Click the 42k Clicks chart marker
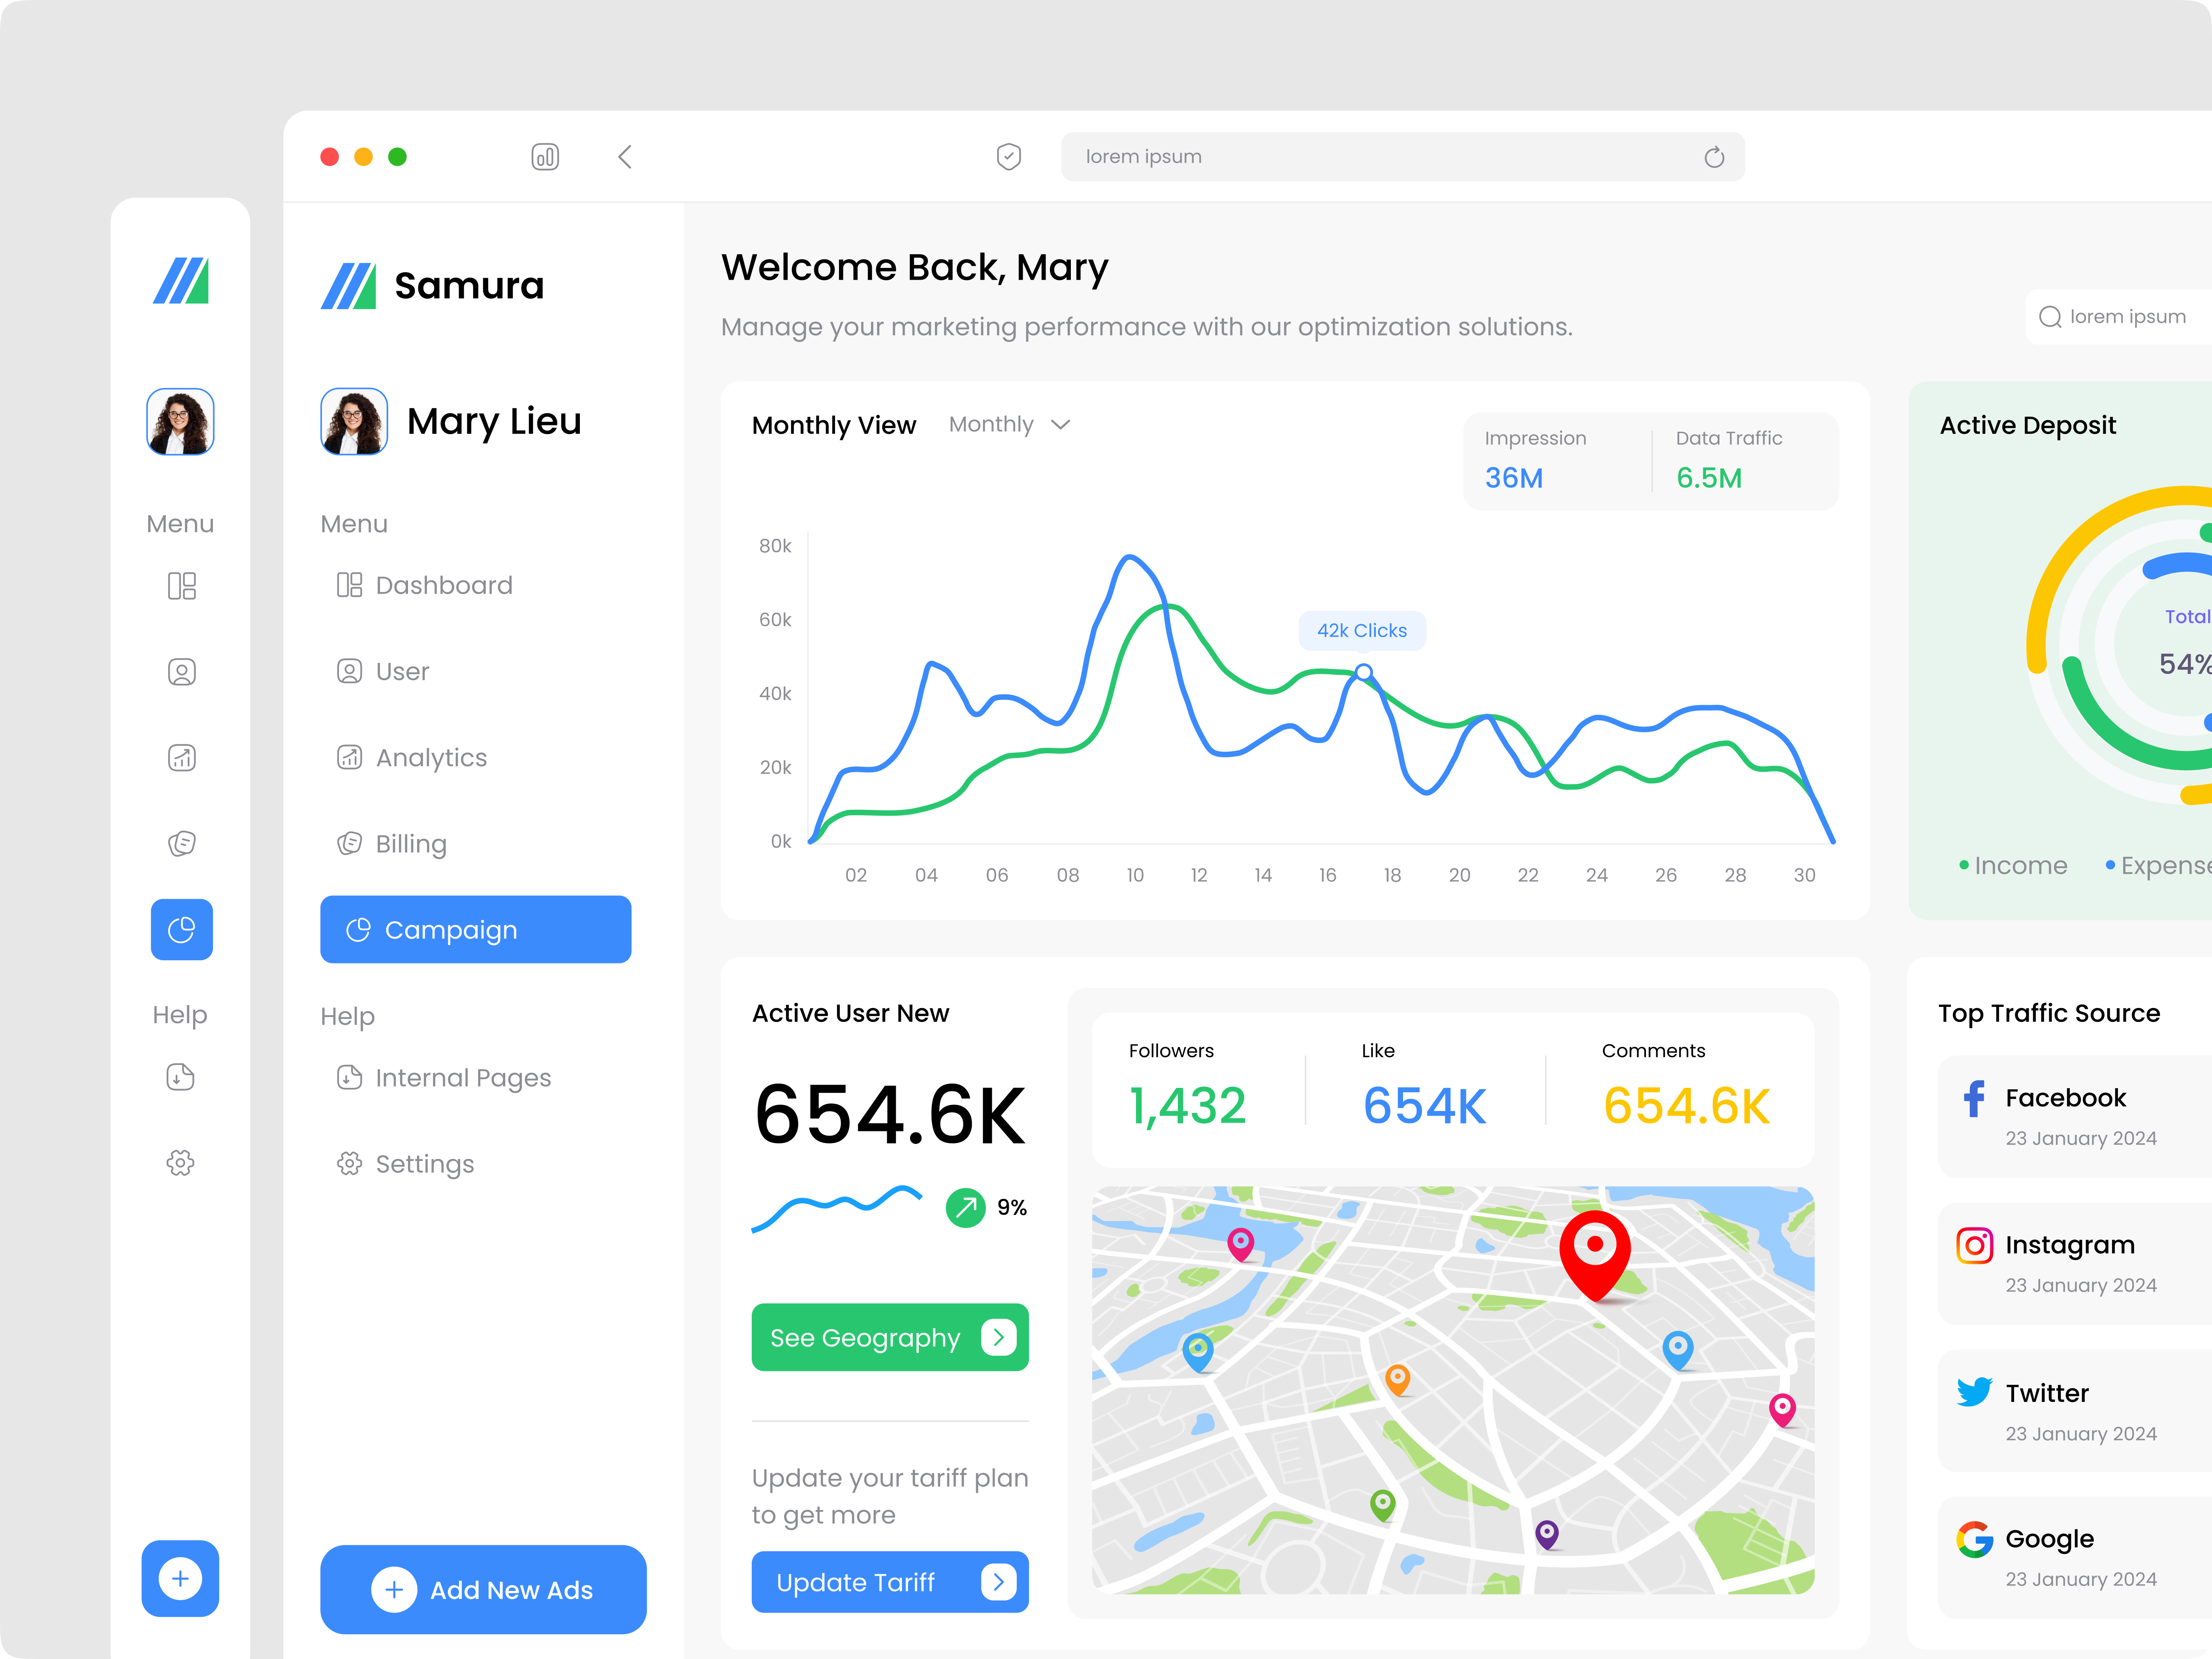The height and width of the screenshot is (1659, 2212). pyautogui.click(x=1364, y=672)
